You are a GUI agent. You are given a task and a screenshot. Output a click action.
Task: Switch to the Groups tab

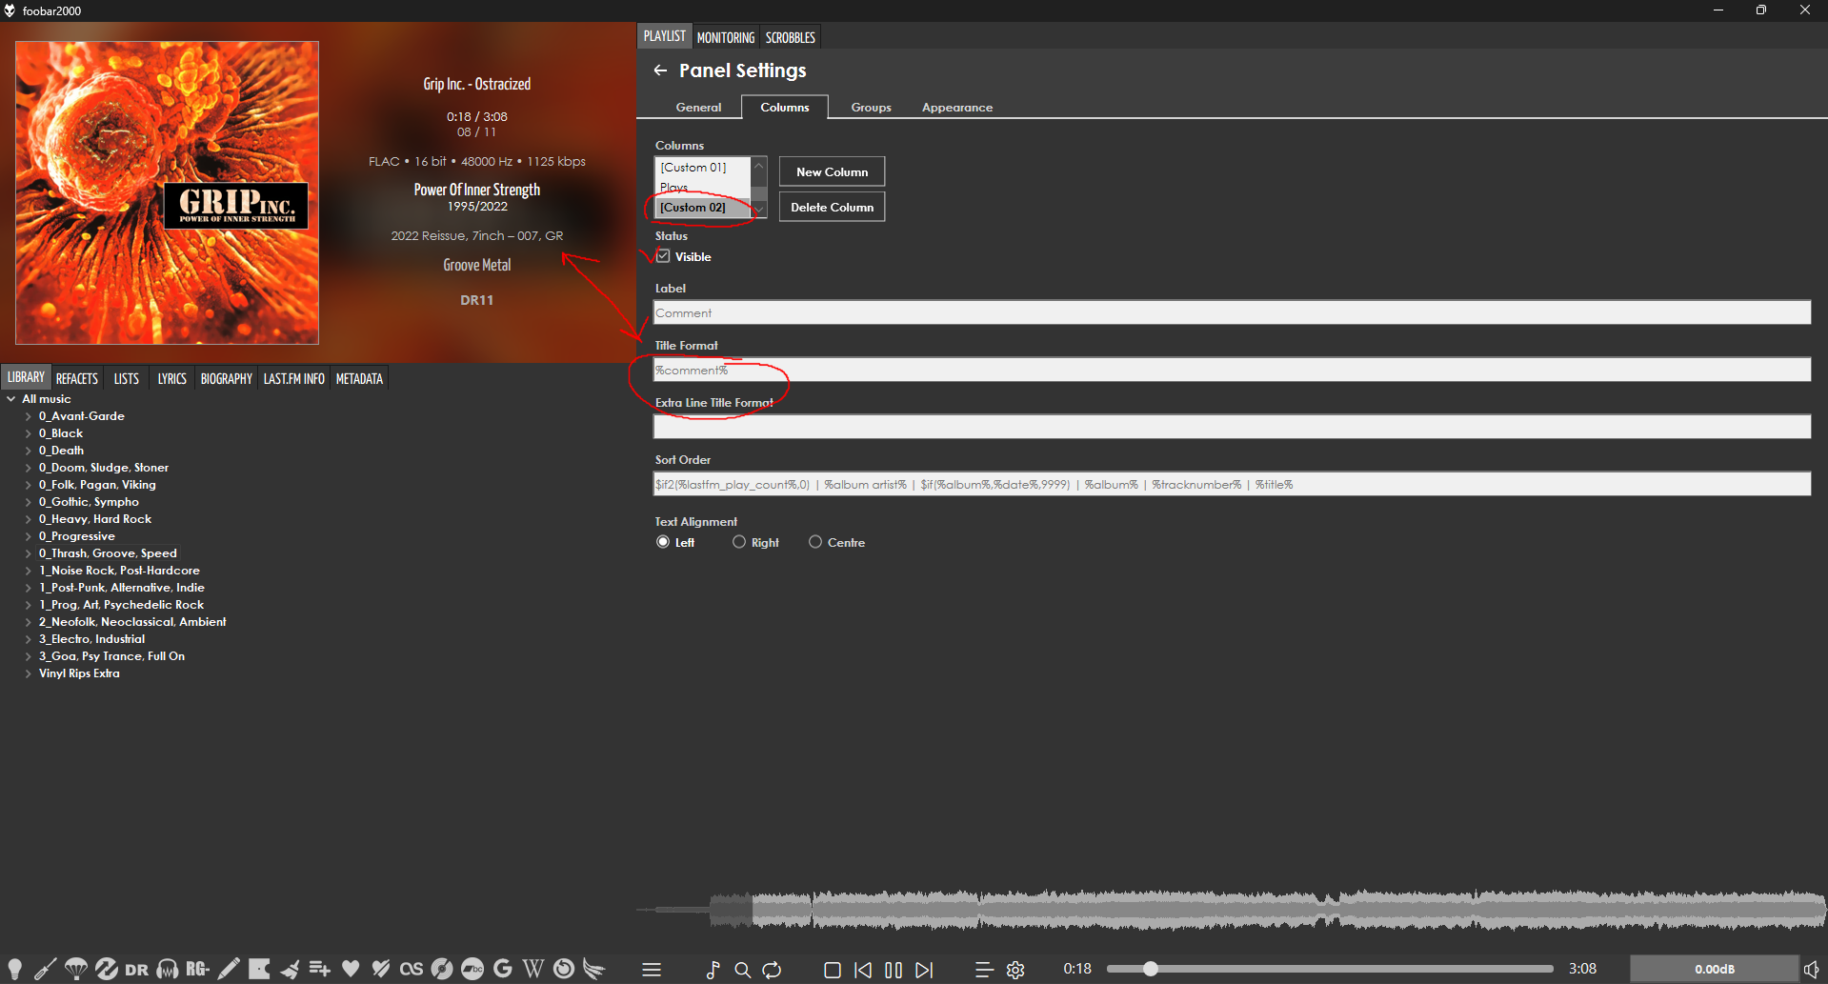click(871, 108)
